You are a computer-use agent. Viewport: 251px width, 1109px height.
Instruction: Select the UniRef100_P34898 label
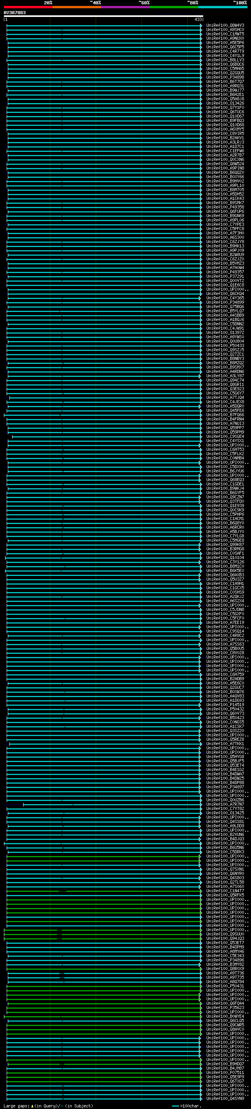225,78
